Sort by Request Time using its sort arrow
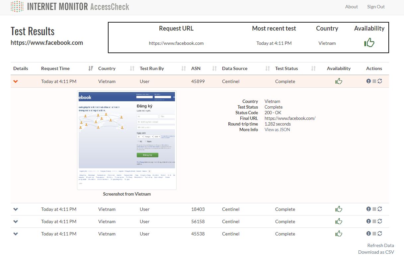Viewport: 404px width, 263px height. tap(91, 68)
